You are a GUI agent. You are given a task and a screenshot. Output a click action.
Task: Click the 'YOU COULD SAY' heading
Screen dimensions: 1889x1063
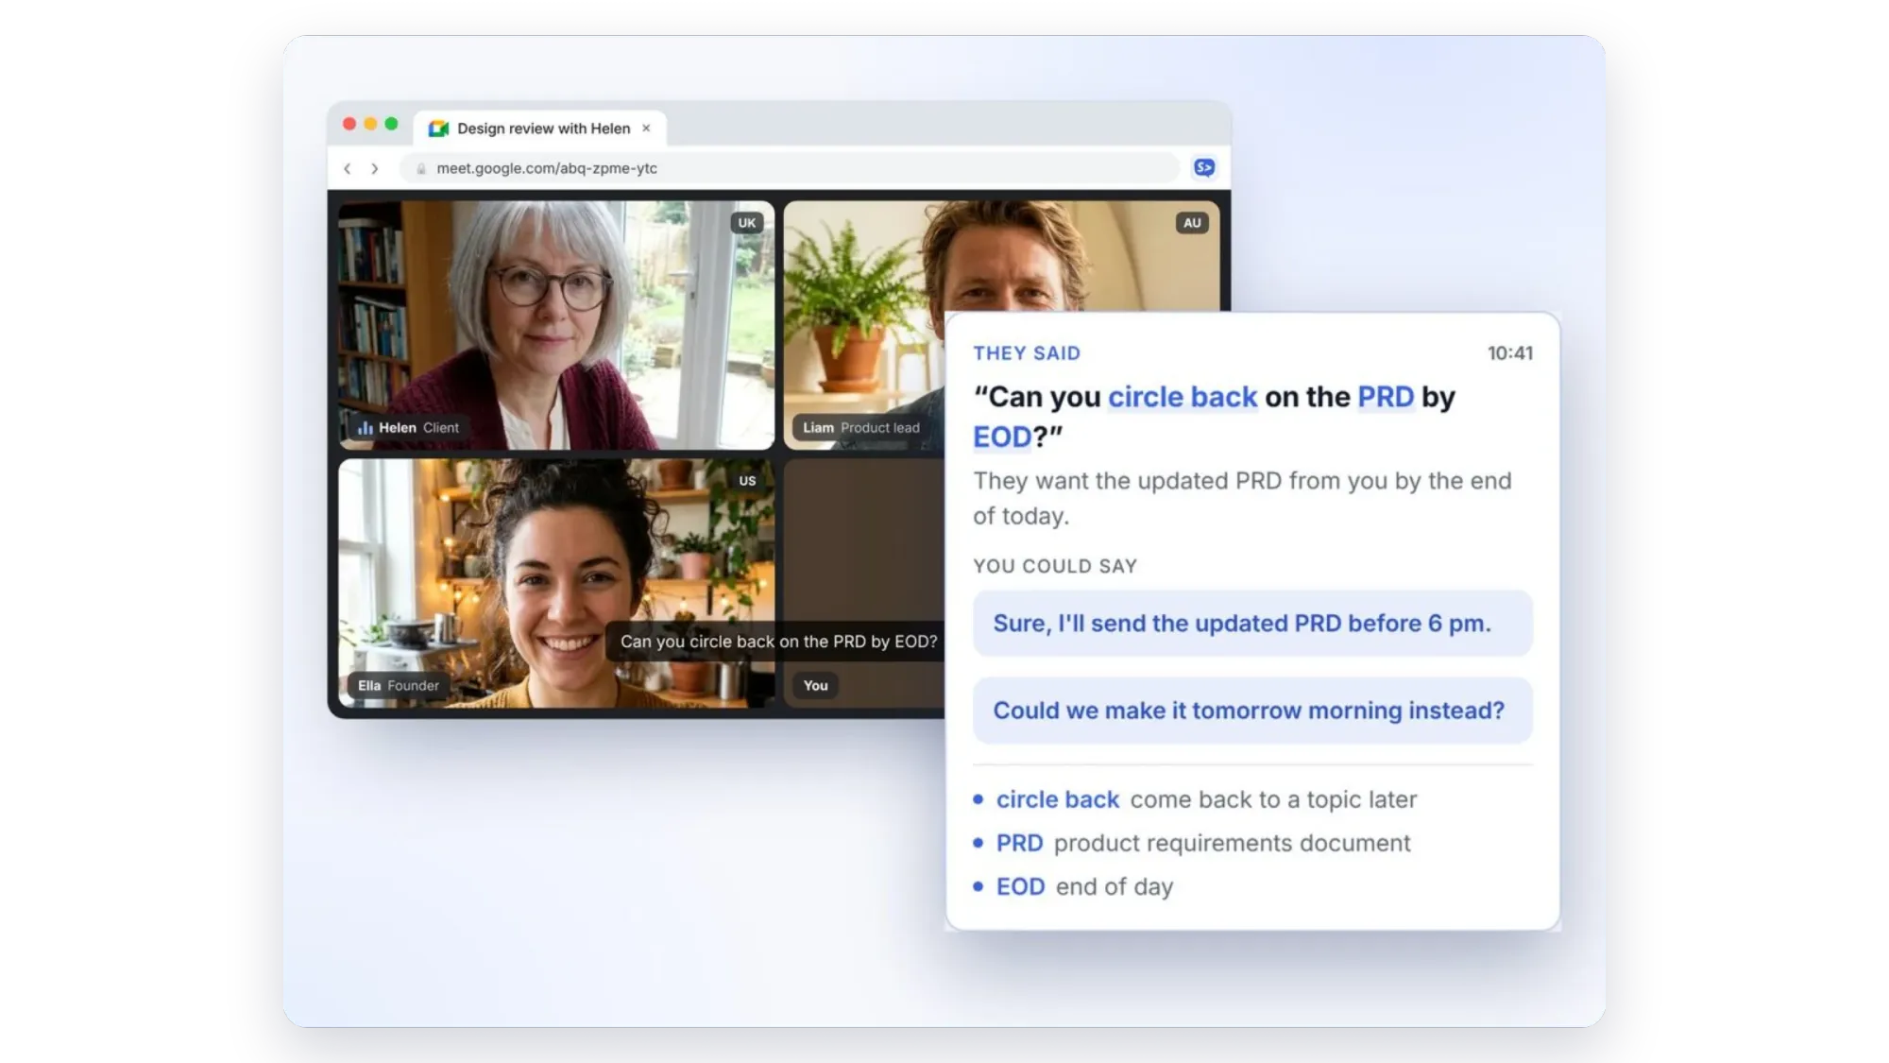(1055, 566)
